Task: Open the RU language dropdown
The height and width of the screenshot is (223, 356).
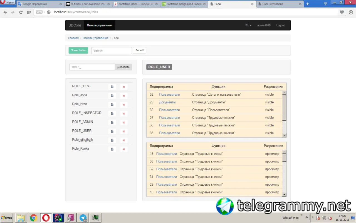Action: click(248, 25)
